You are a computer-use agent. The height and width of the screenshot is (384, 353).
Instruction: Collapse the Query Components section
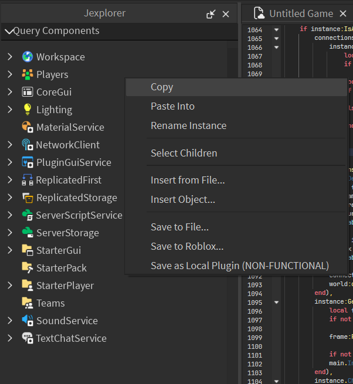9,31
